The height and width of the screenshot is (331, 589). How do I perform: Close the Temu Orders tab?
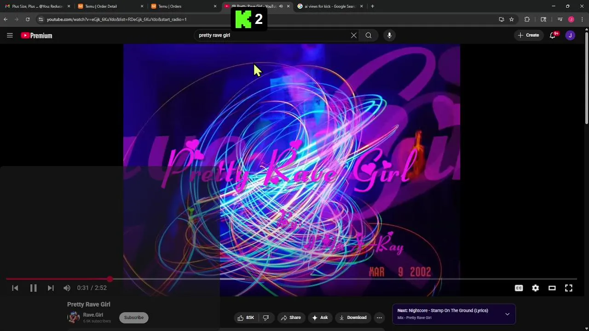(x=215, y=6)
